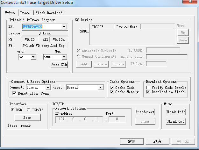
Task: Open the Port SW dropdown
Action: point(33,57)
